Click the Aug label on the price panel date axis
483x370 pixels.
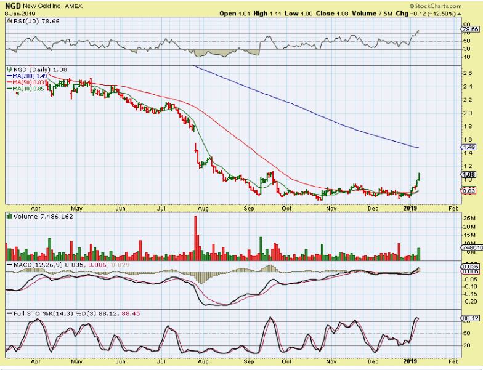pyautogui.click(x=203, y=208)
